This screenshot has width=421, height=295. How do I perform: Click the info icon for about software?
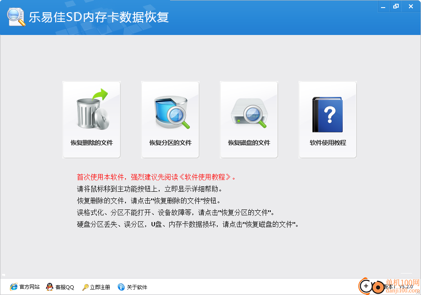[121, 287]
